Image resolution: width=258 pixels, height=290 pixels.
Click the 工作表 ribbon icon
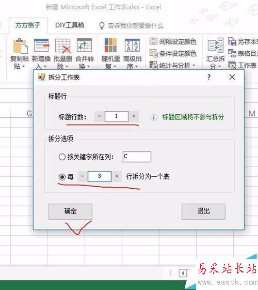click(232, 65)
